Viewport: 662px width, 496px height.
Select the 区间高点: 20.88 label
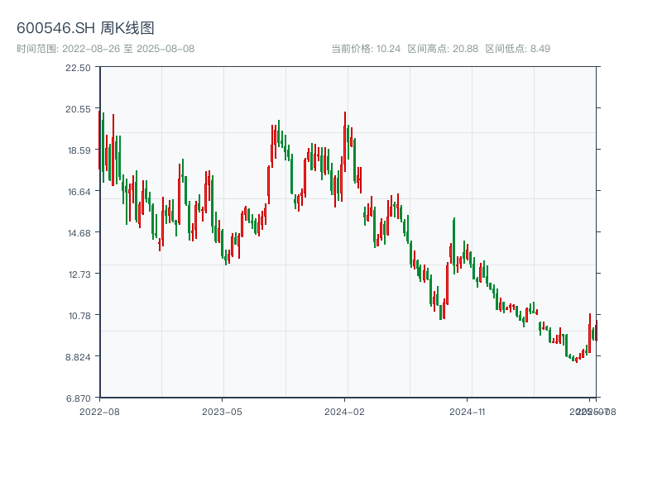click(443, 49)
